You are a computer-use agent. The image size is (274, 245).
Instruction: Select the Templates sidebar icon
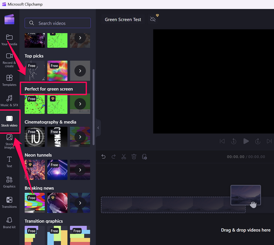[9, 80]
